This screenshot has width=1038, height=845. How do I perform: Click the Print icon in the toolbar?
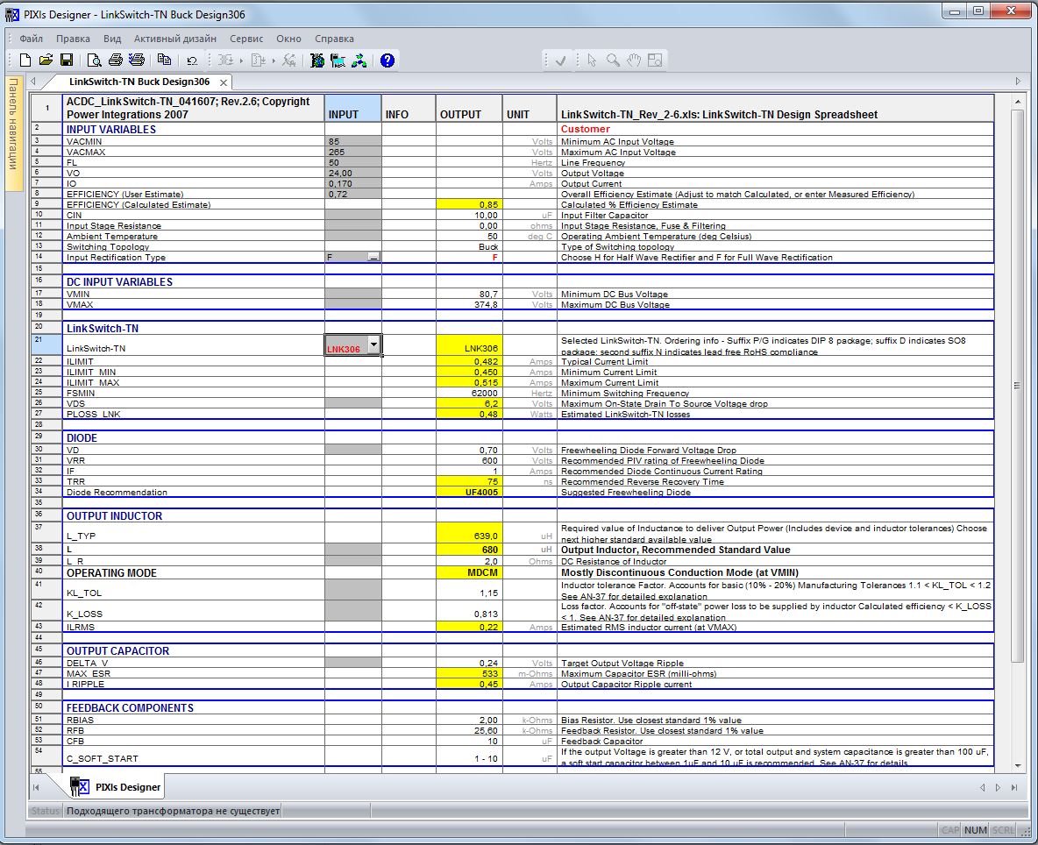coord(115,60)
